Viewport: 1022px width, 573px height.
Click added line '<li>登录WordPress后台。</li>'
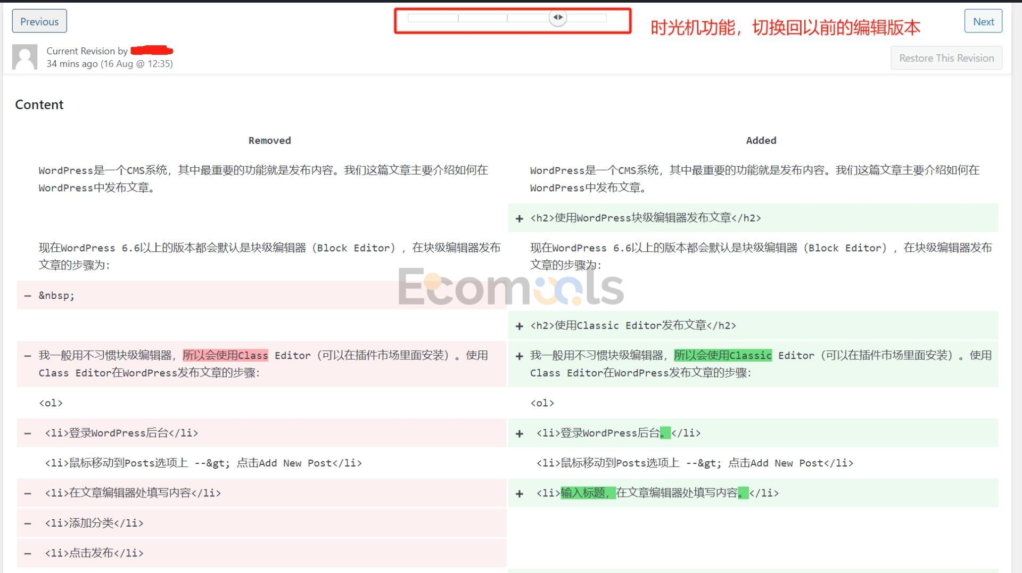click(x=753, y=433)
